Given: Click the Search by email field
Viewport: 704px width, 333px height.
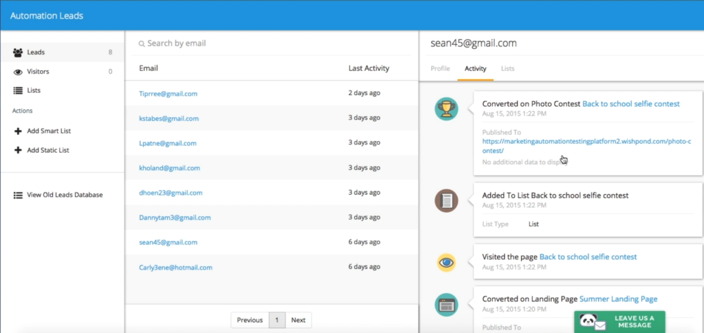Looking at the screenshot, I should pyautogui.click(x=271, y=43).
